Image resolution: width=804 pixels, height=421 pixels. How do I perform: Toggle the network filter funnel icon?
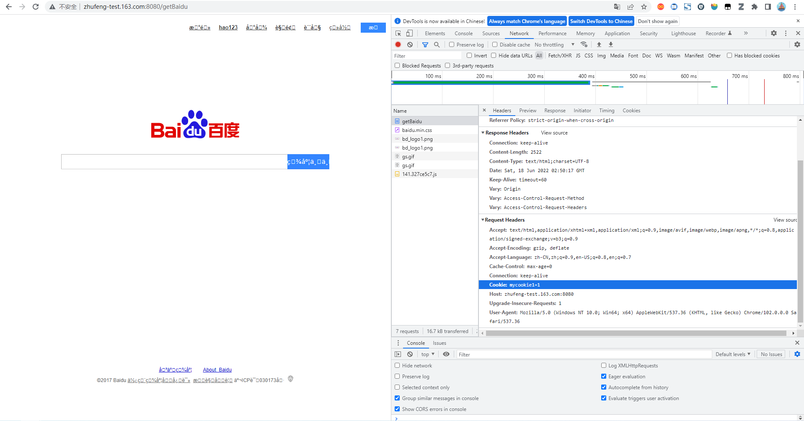pyautogui.click(x=425, y=44)
